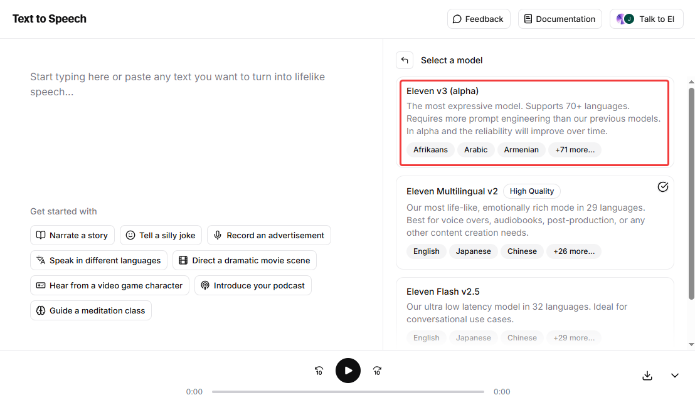Expand the +71 more languages tag
The width and height of the screenshot is (695, 400).
pos(575,150)
